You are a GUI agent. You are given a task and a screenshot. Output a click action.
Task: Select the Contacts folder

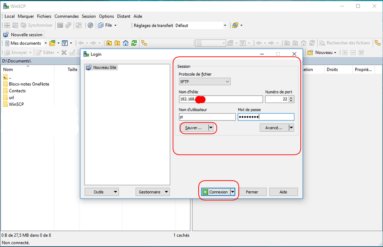point(15,91)
